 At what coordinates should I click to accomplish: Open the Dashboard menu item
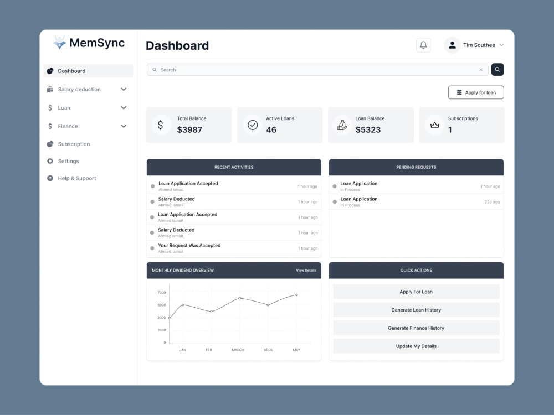pos(88,71)
